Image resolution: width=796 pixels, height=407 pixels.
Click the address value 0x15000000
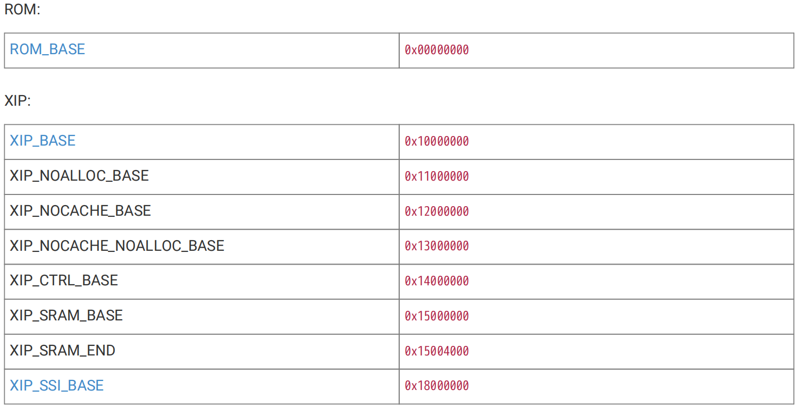click(x=437, y=316)
